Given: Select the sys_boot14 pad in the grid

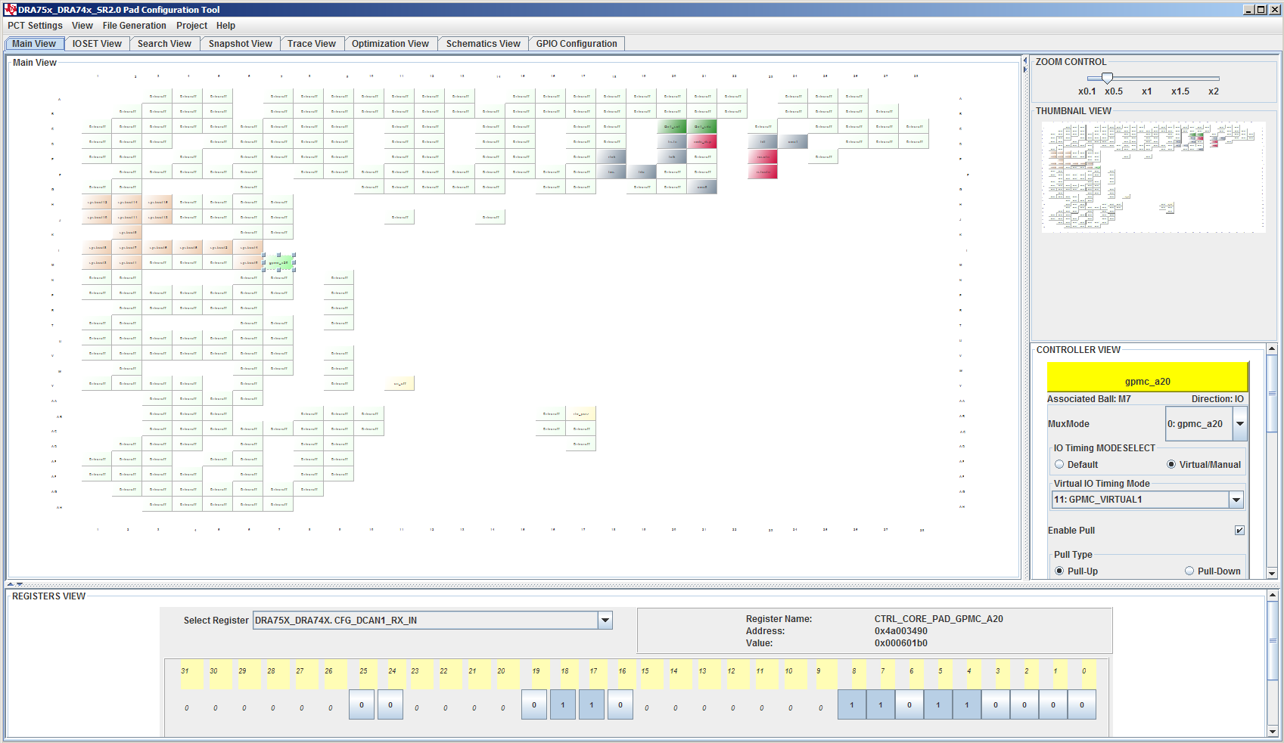Looking at the screenshot, I should tap(128, 202).
